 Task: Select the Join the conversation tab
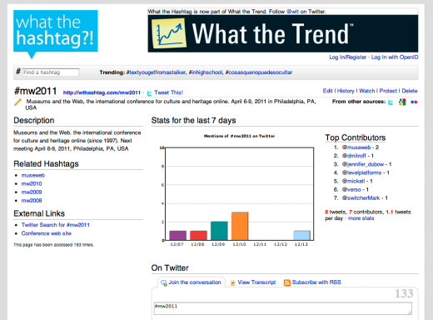tap(192, 282)
